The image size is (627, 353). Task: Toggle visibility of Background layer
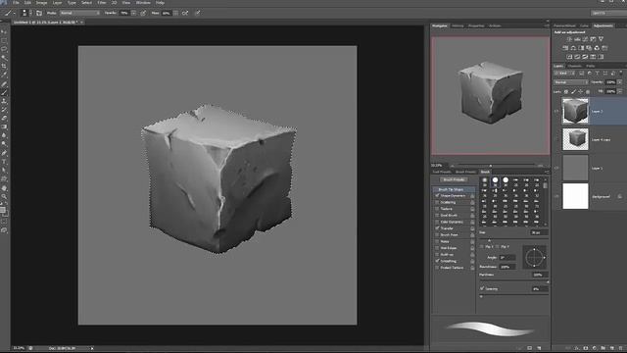coord(556,196)
